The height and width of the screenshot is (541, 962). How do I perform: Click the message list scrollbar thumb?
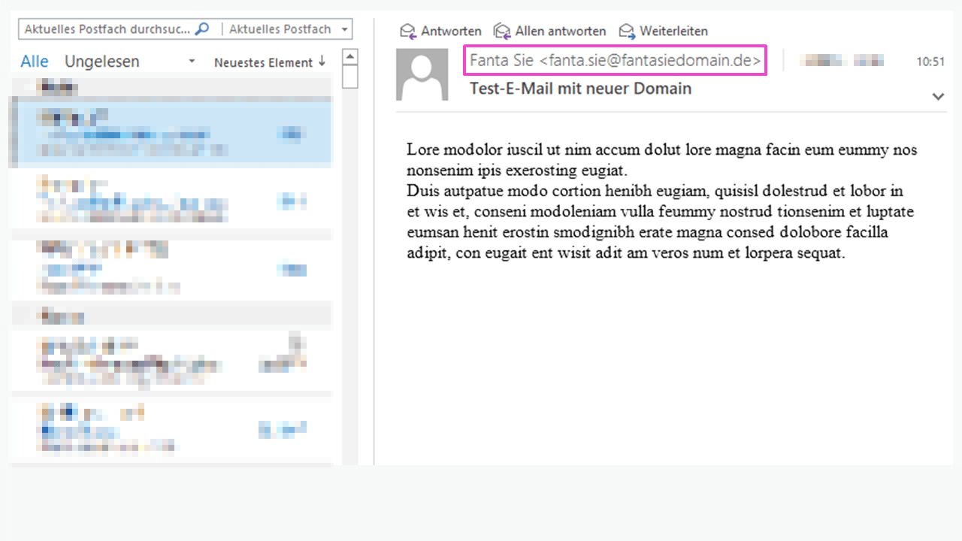pos(349,77)
